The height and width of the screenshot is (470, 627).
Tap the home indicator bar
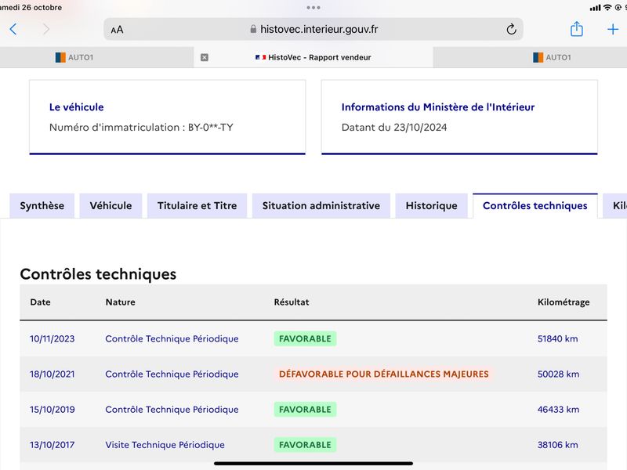(x=313, y=464)
